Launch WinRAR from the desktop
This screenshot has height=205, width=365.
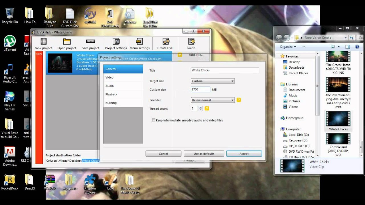50,182
